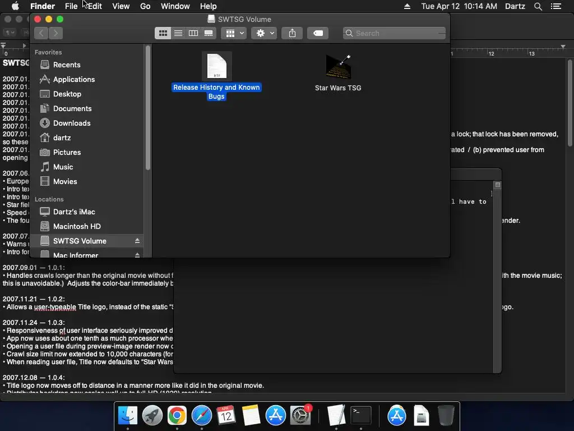
Task: Click the Share toolbar button
Action: pyautogui.click(x=292, y=33)
